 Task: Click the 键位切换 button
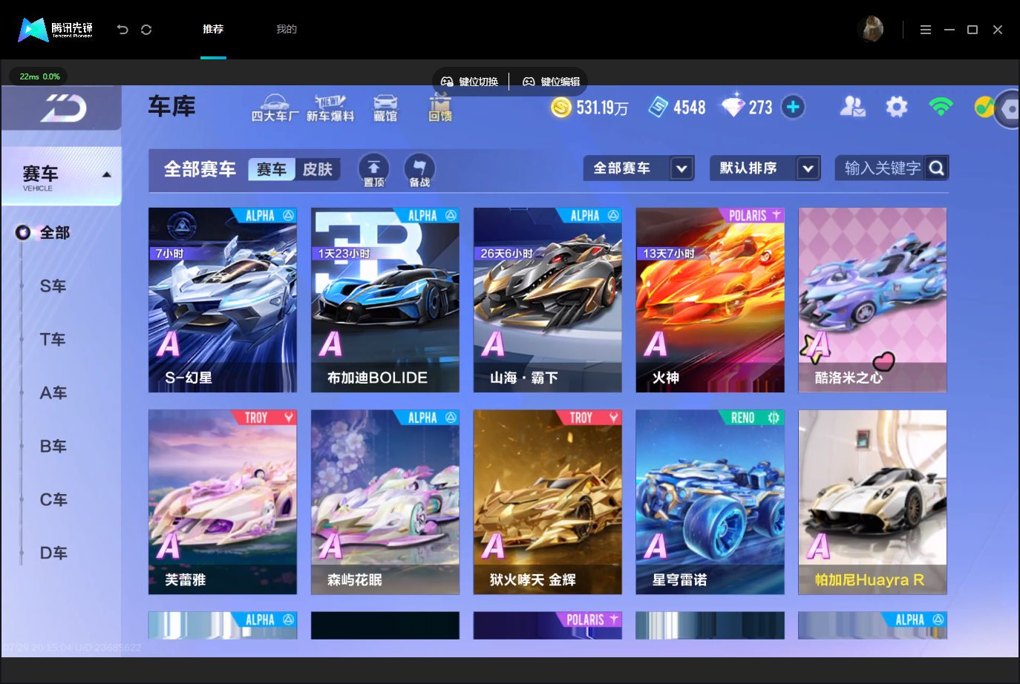coord(469,82)
